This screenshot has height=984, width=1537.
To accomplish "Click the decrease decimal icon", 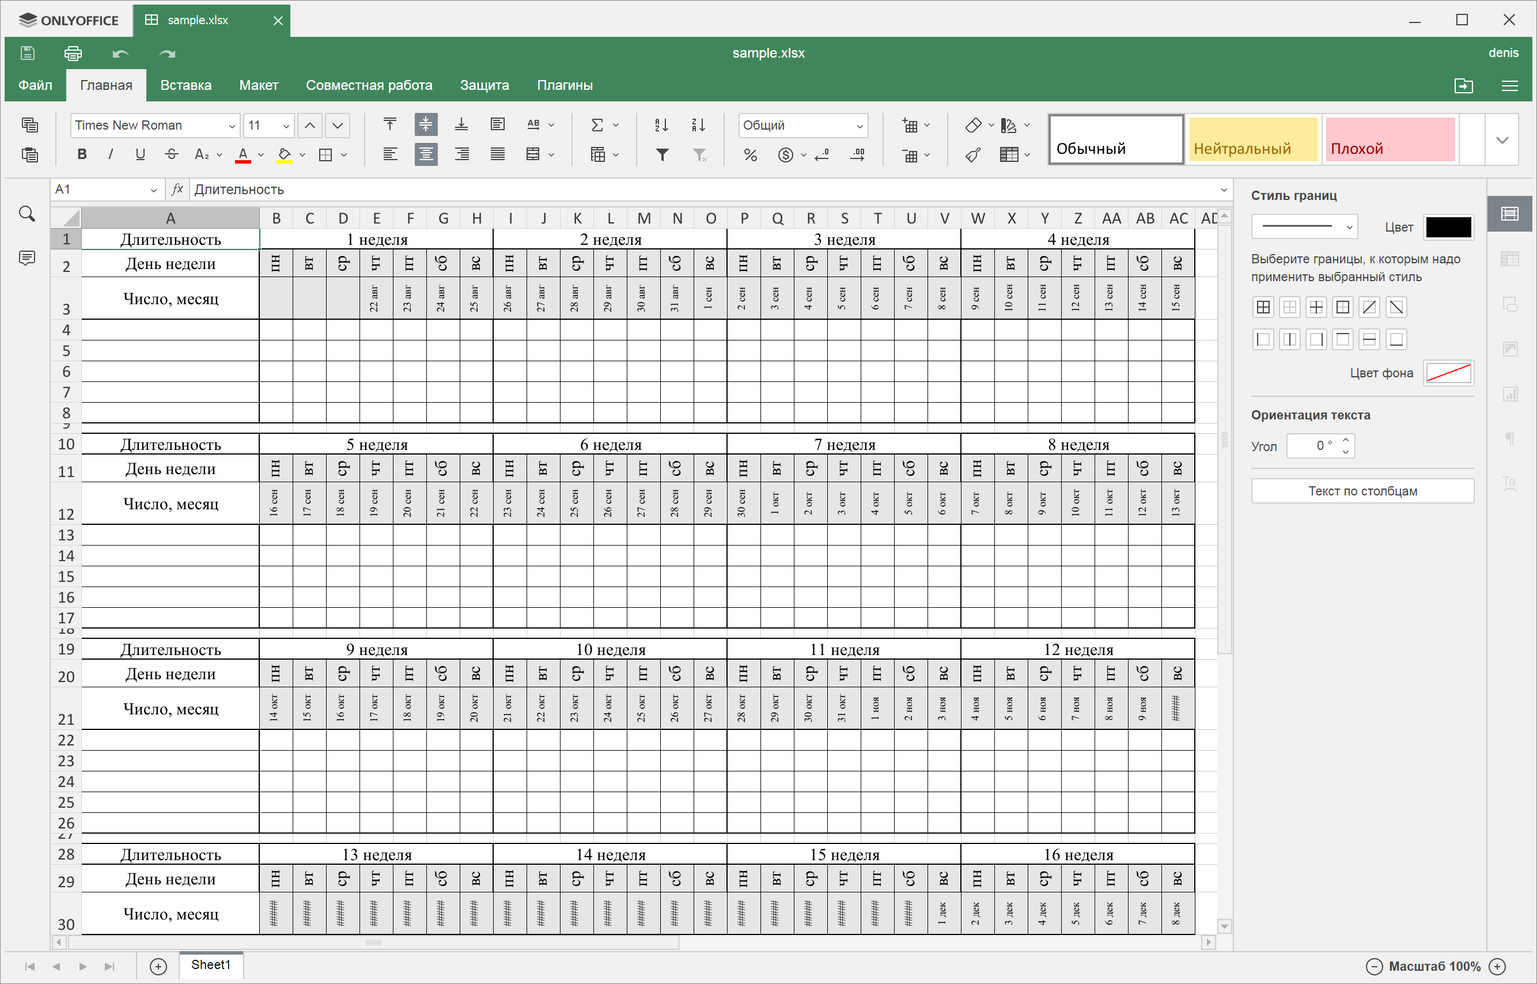I will 823,154.
